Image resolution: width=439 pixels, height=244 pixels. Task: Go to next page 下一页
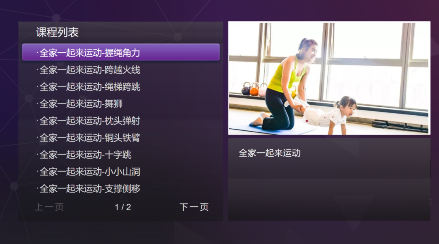(x=194, y=207)
